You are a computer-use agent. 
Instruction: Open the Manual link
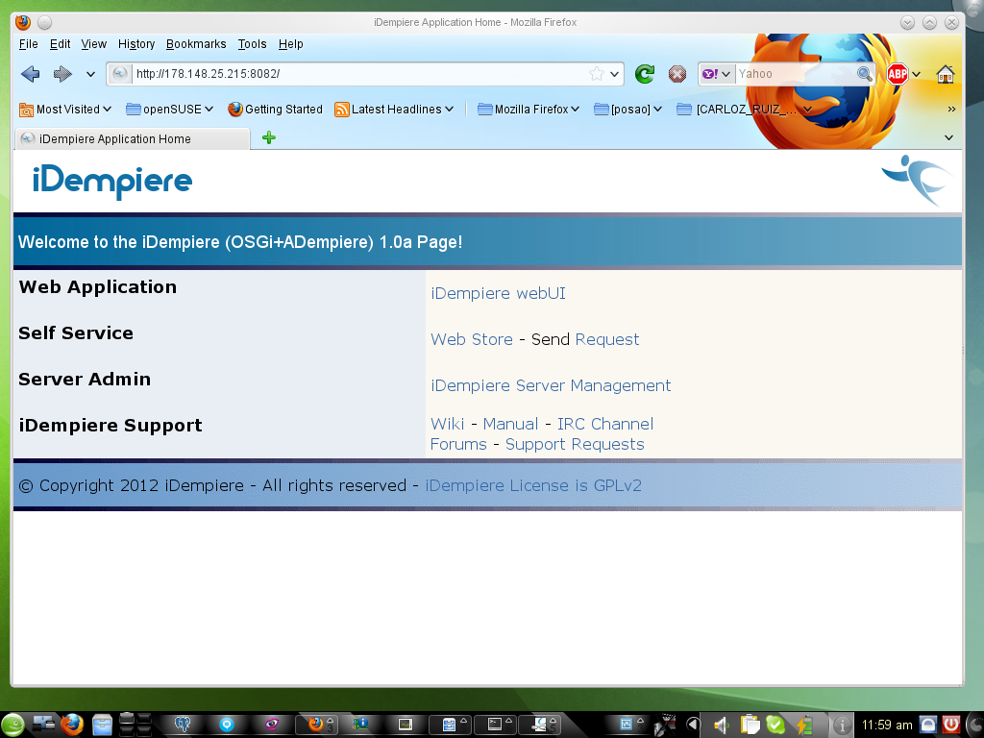pos(510,424)
